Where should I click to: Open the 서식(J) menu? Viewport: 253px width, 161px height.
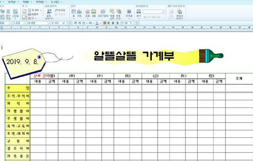[12, 2]
